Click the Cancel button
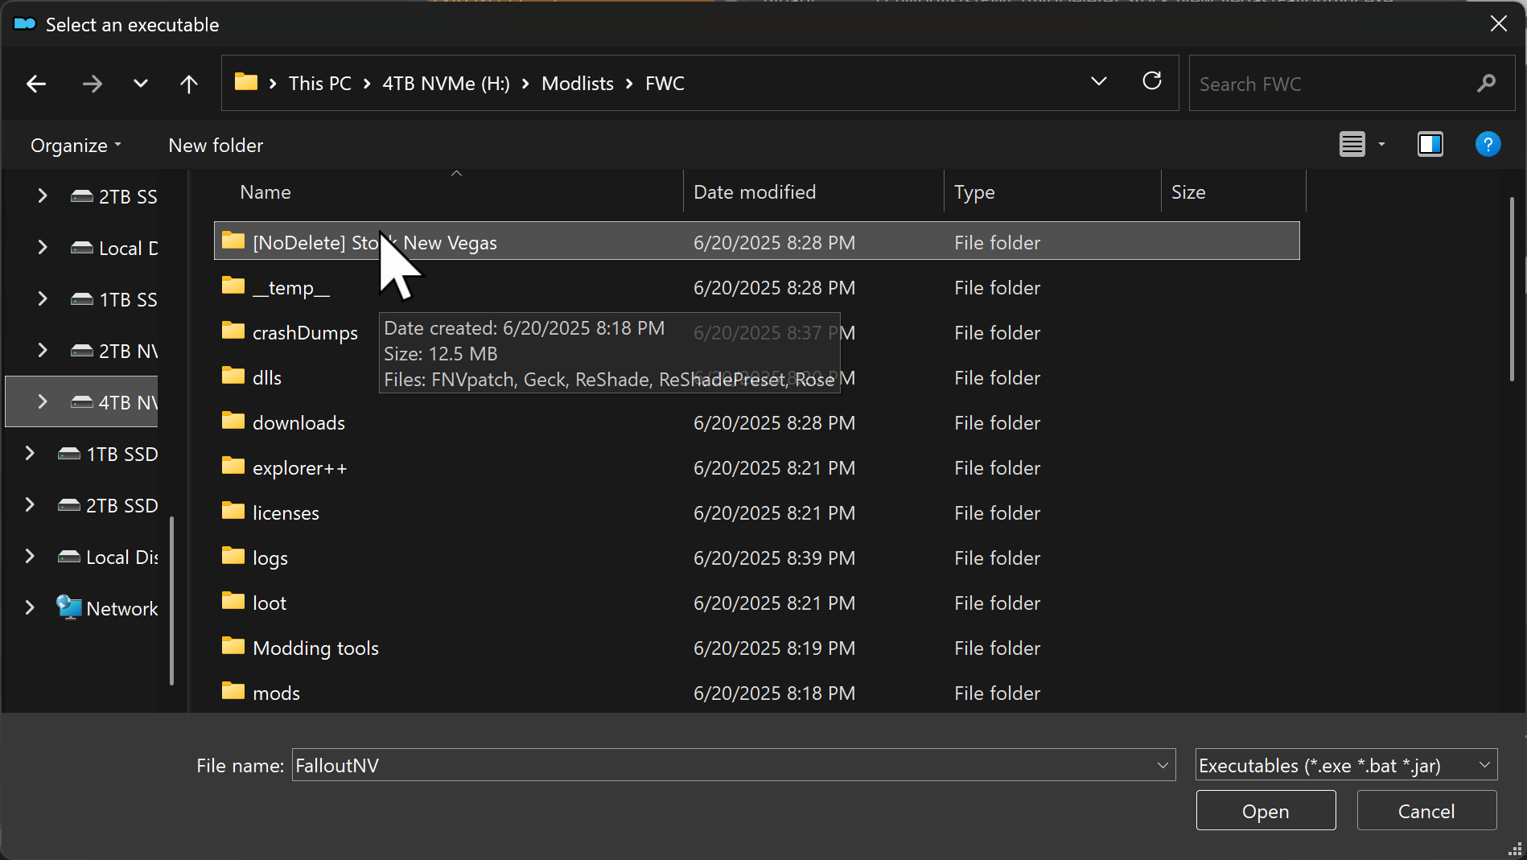 pos(1426,810)
